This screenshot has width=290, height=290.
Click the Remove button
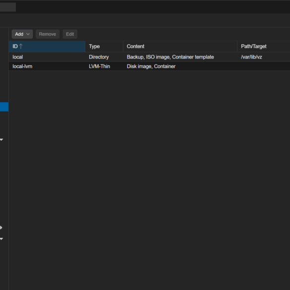[48, 34]
